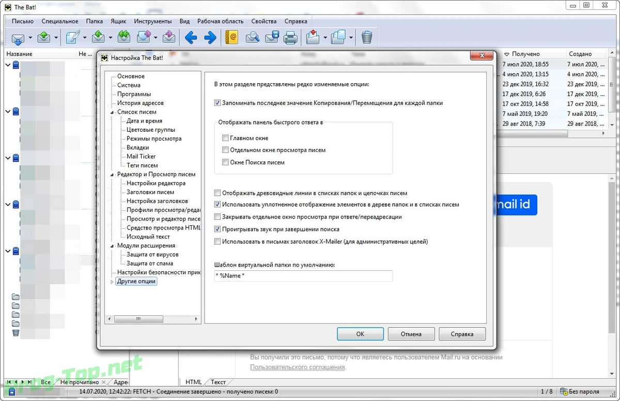
Task: Select the Trash folder icon in folder tree
Action: point(16,333)
